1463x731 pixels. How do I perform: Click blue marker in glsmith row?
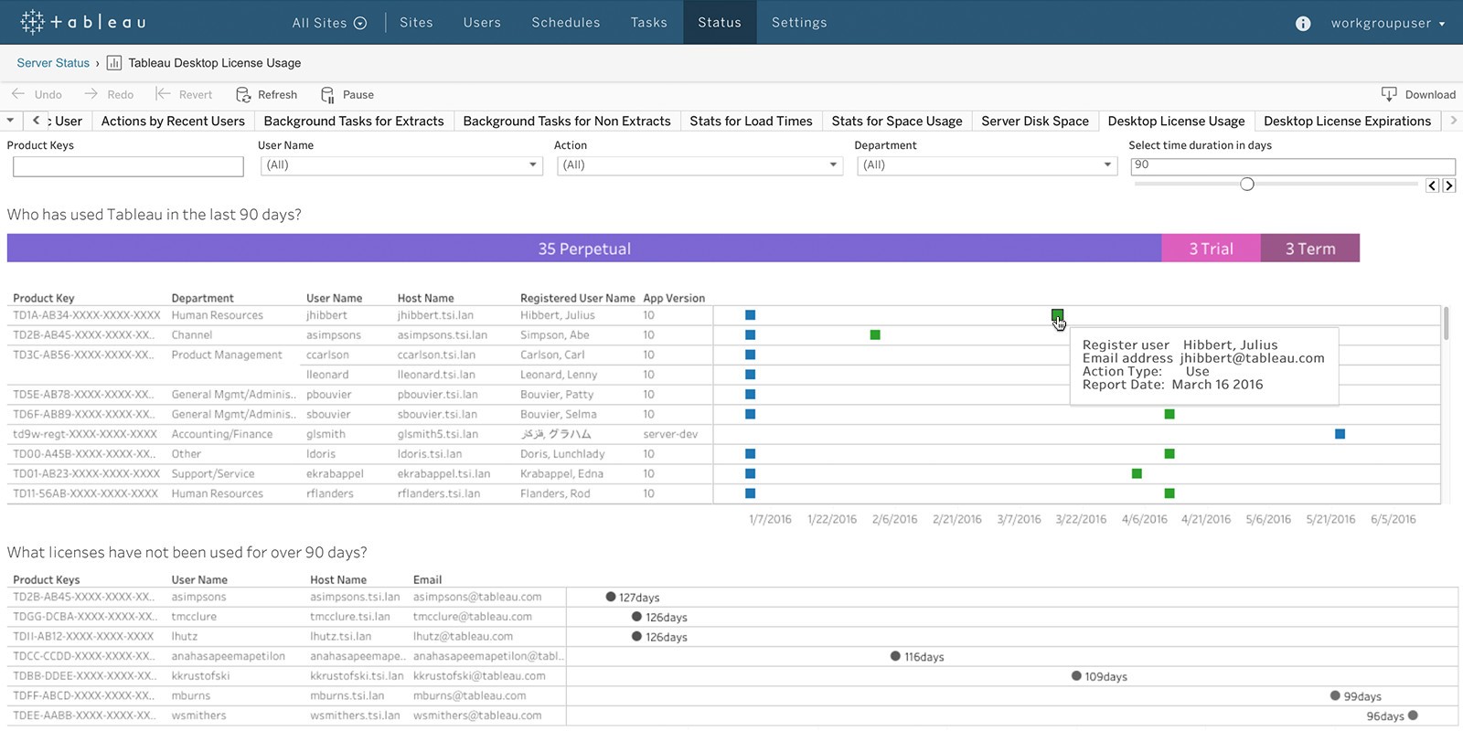pos(1340,434)
